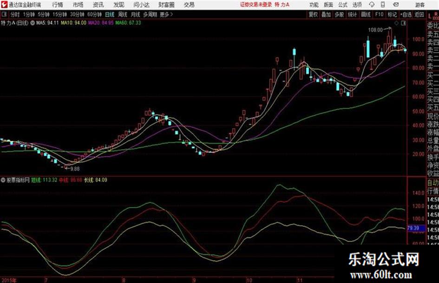Click the 统计 statistics button
Viewport: 439px width, 283px height.
point(352,14)
